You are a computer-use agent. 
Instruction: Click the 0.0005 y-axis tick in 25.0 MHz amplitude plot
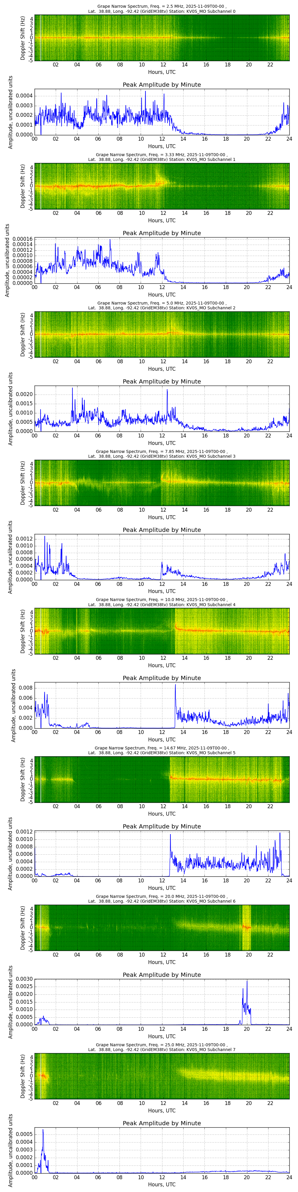click(x=24, y=1134)
